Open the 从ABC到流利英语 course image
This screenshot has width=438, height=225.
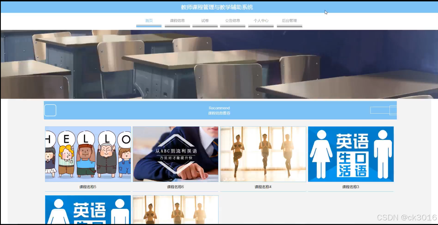pos(176,154)
